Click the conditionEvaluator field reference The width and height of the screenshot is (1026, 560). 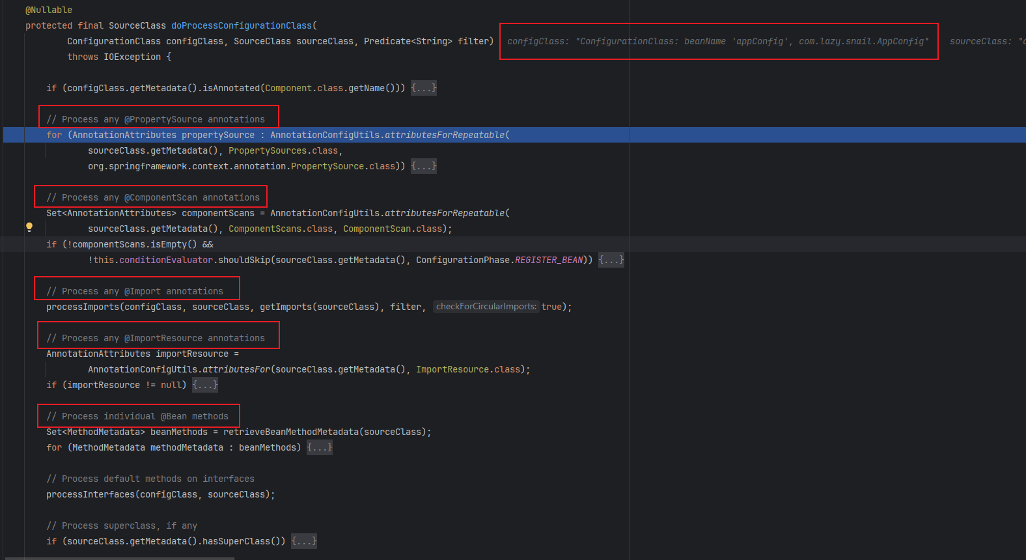pos(166,260)
